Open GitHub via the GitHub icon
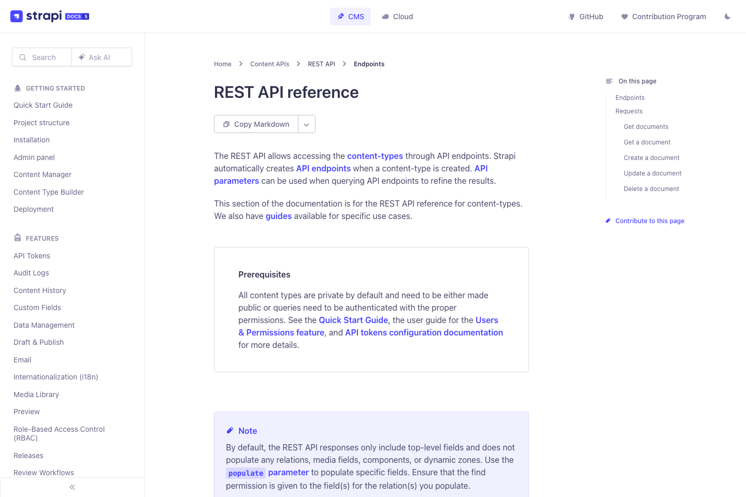The height and width of the screenshot is (497, 746). 570,16
